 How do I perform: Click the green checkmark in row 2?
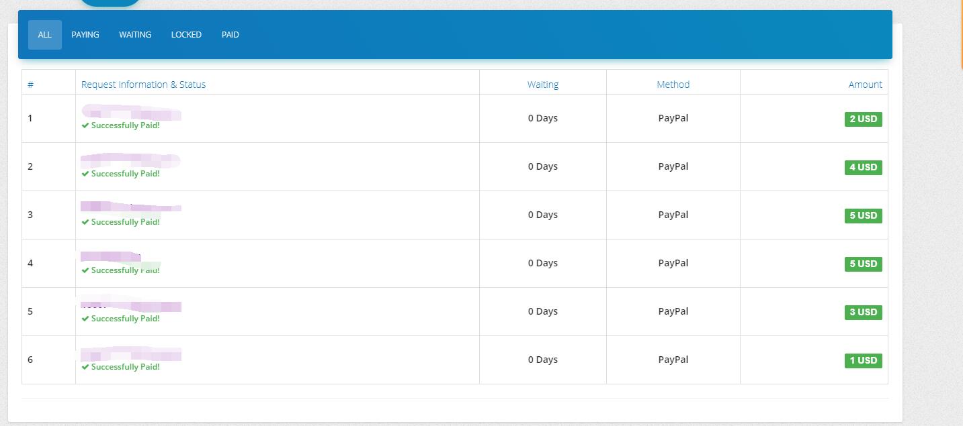(x=85, y=174)
